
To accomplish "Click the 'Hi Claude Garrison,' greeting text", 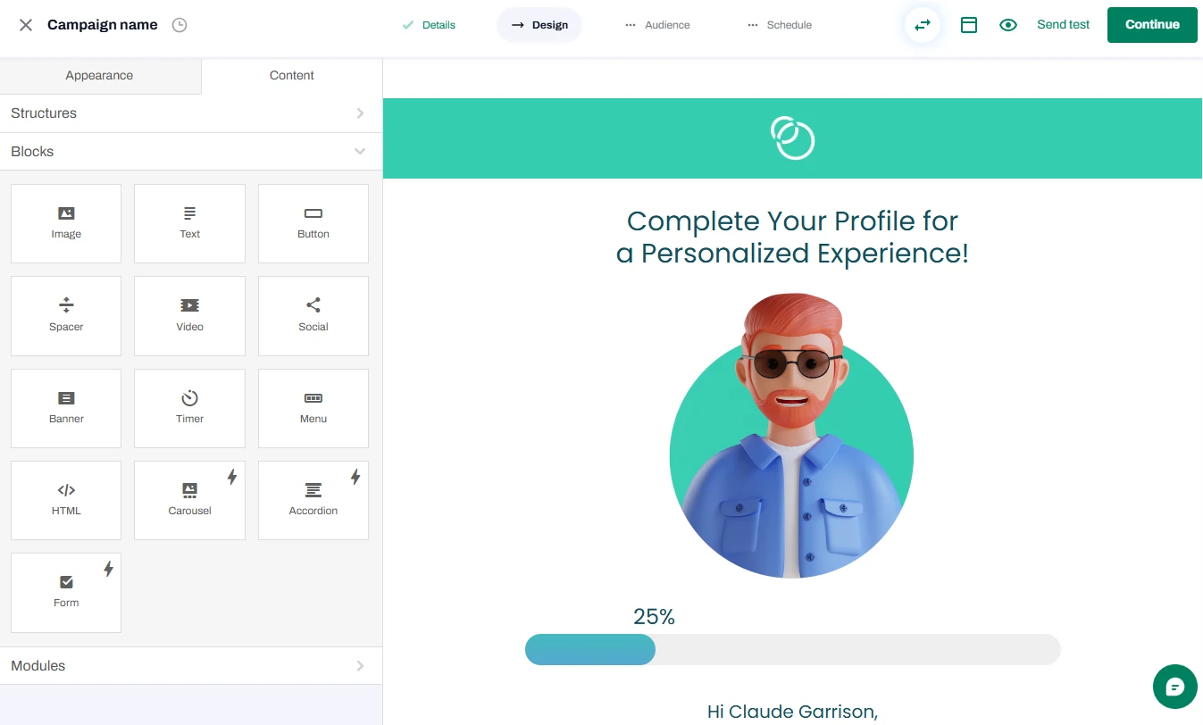I will point(792,712).
